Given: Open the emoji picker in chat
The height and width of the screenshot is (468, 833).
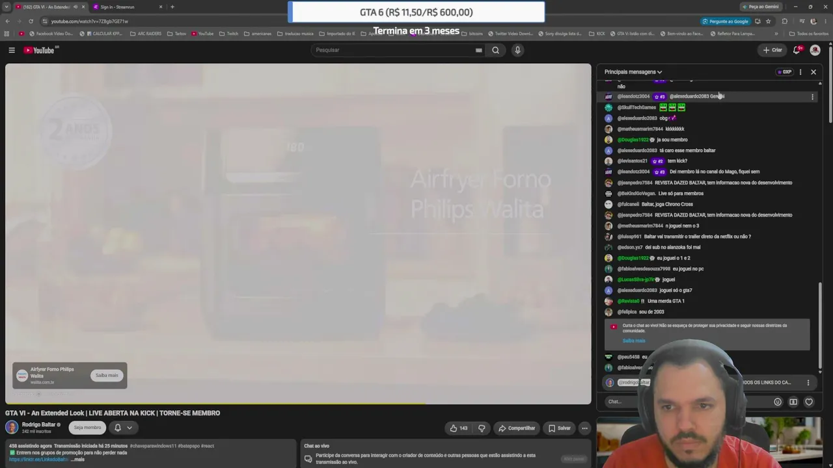Looking at the screenshot, I should tap(778, 402).
